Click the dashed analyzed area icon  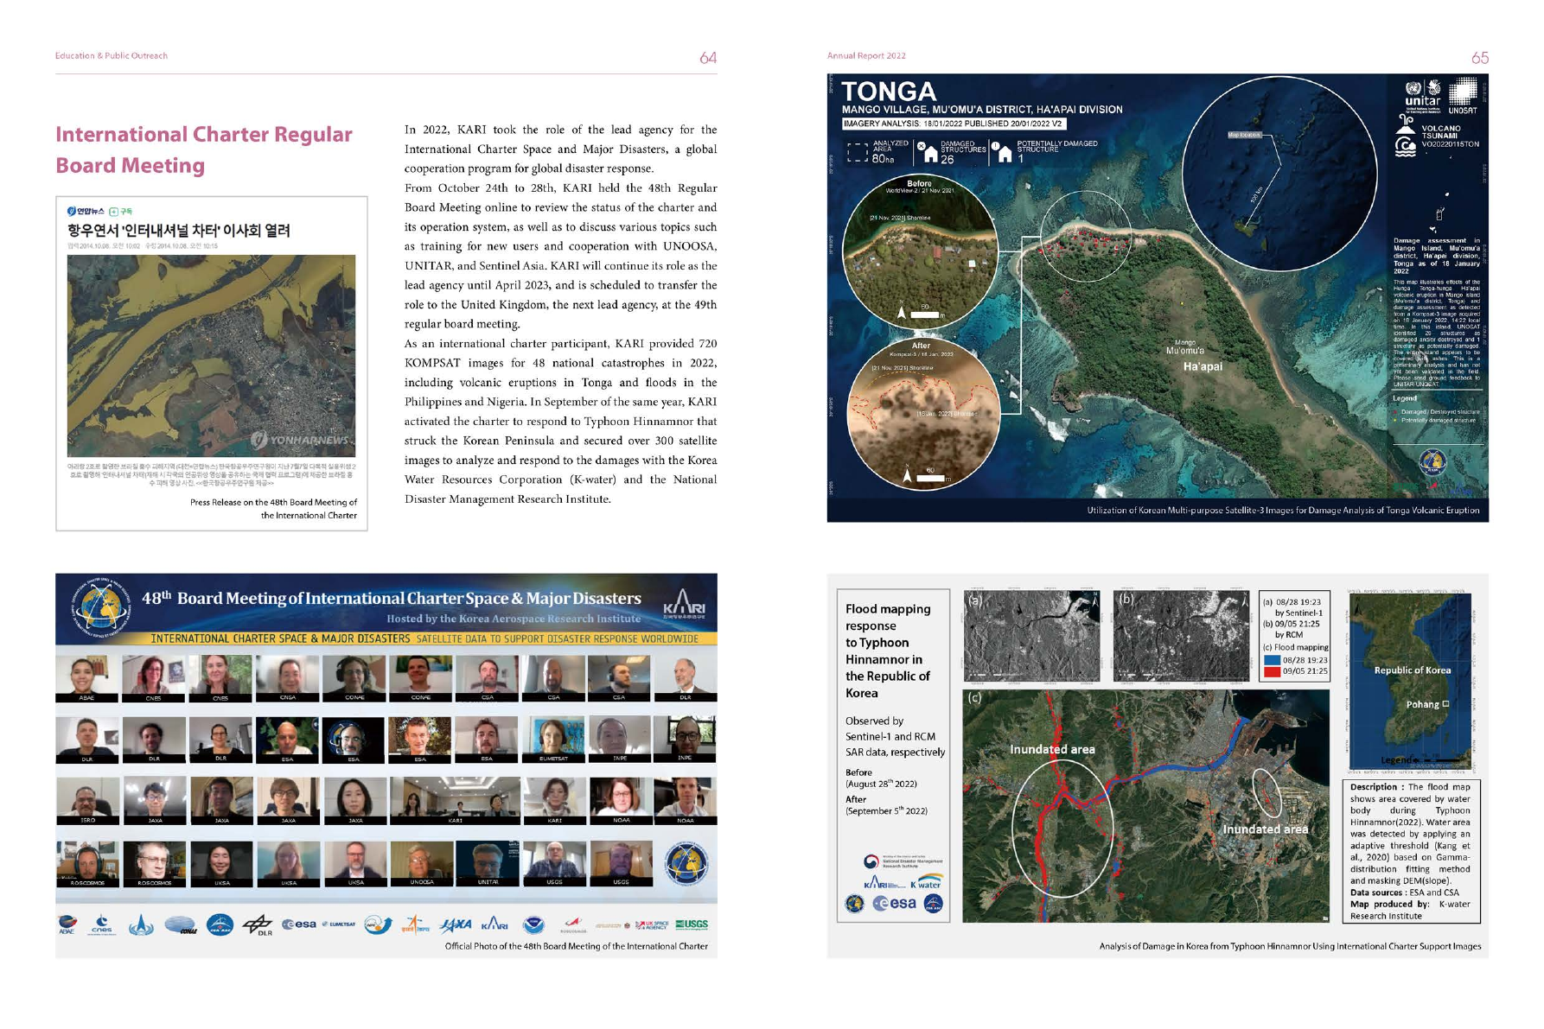858,153
